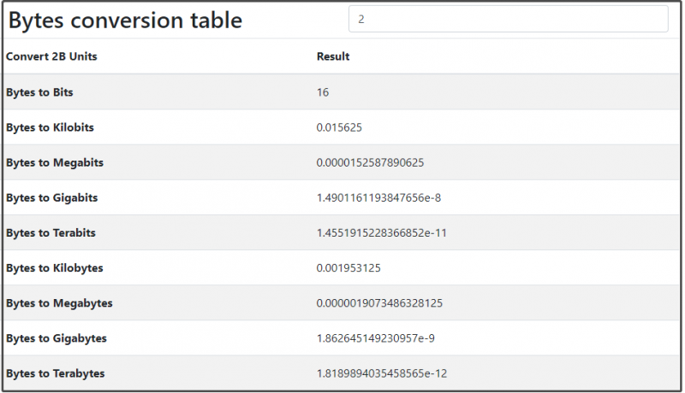
Task: Click the Bytes conversion table heading
Action: (x=125, y=21)
